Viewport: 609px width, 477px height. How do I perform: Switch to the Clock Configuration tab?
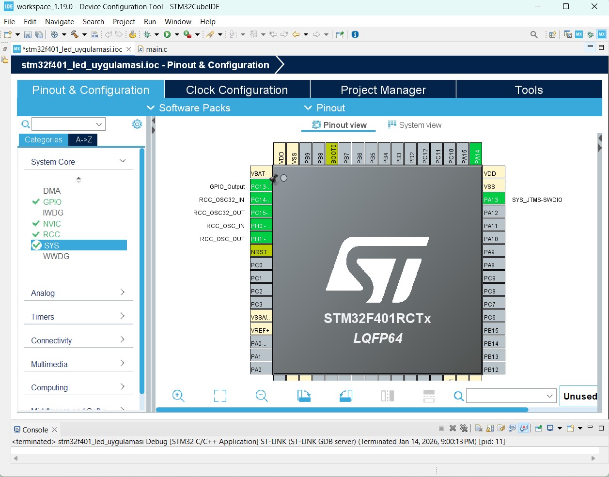[x=237, y=90]
